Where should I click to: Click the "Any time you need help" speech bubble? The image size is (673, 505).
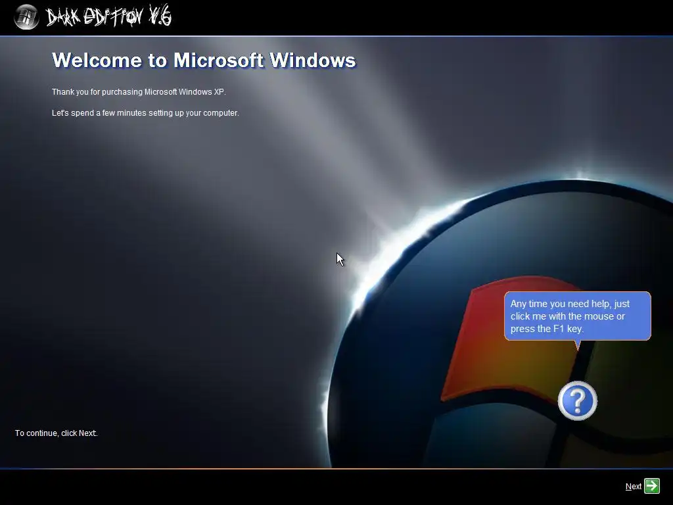pyautogui.click(x=577, y=316)
